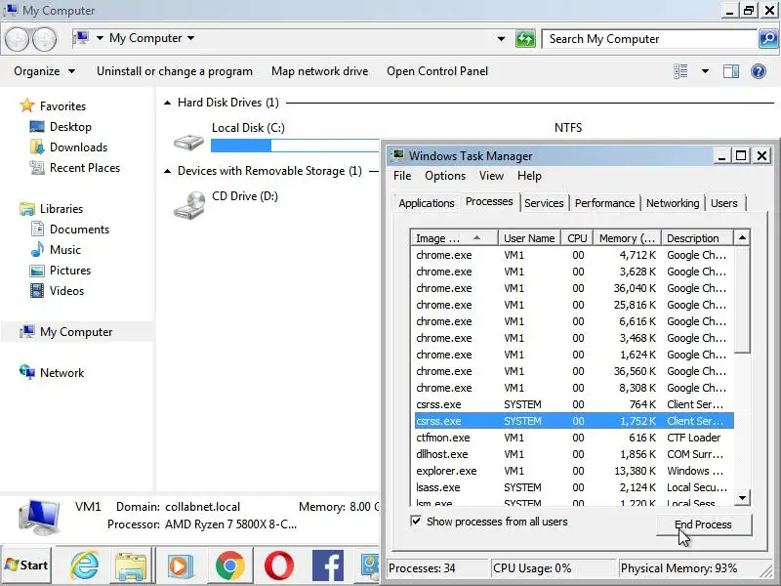Click the End Process button
The image size is (781, 586).
tap(703, 524)
